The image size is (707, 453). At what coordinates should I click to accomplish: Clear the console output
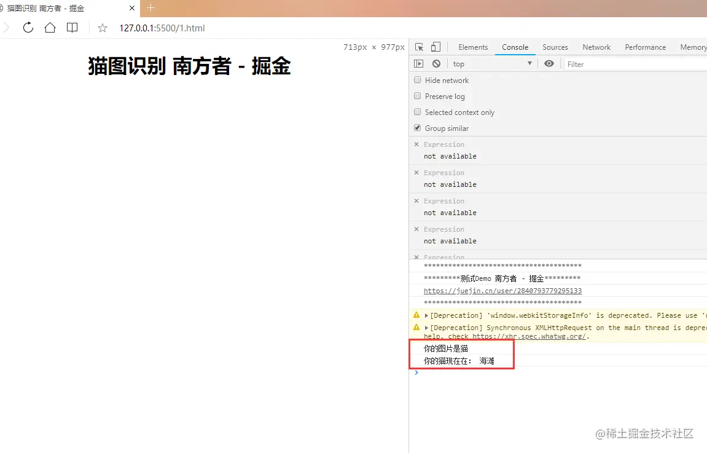coord(436,64)
